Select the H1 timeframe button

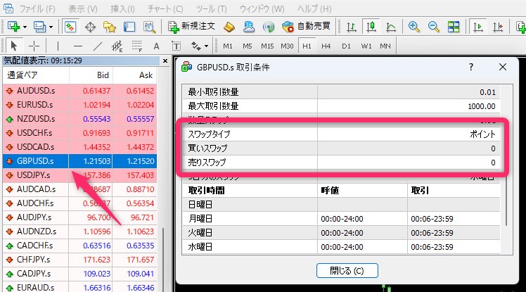tap(307, 46)
